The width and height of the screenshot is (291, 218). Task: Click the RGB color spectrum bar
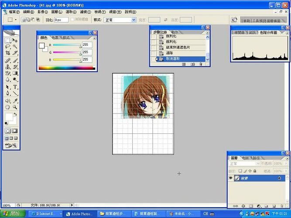click(66, 68)
